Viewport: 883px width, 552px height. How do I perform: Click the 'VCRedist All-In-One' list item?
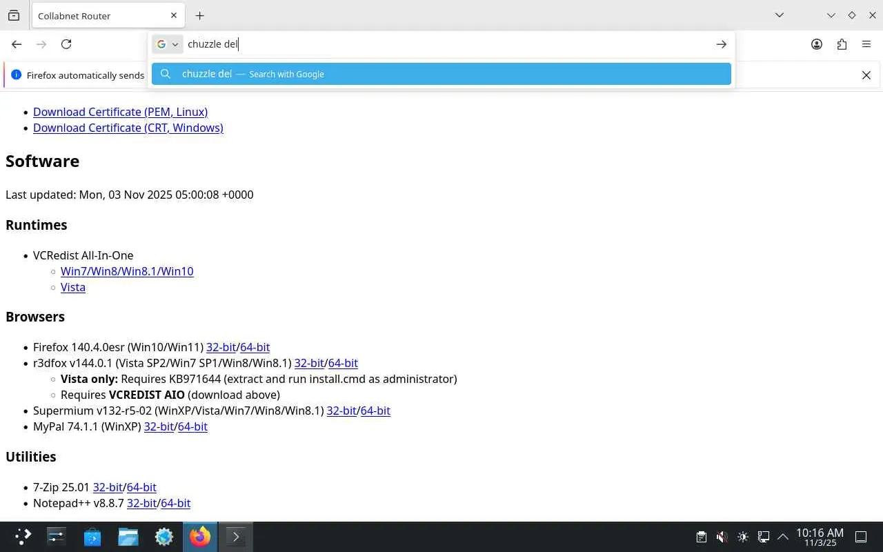(x=83, y=255)
